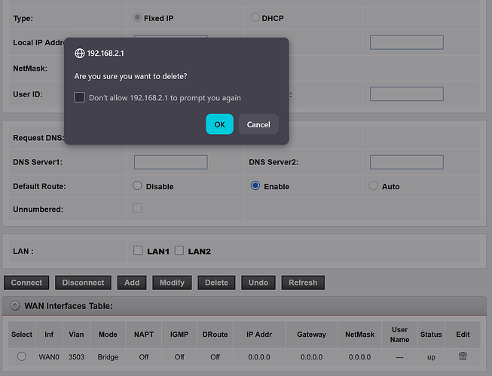This screenshot has height=376, width=492.
Task: Set Default Route to Disable
Action: click(x=137, y=185)
